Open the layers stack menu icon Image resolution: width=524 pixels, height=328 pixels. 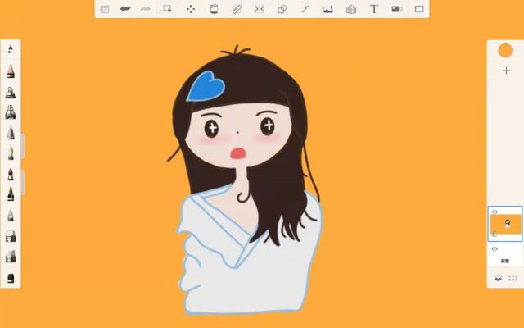pos(497,278)
